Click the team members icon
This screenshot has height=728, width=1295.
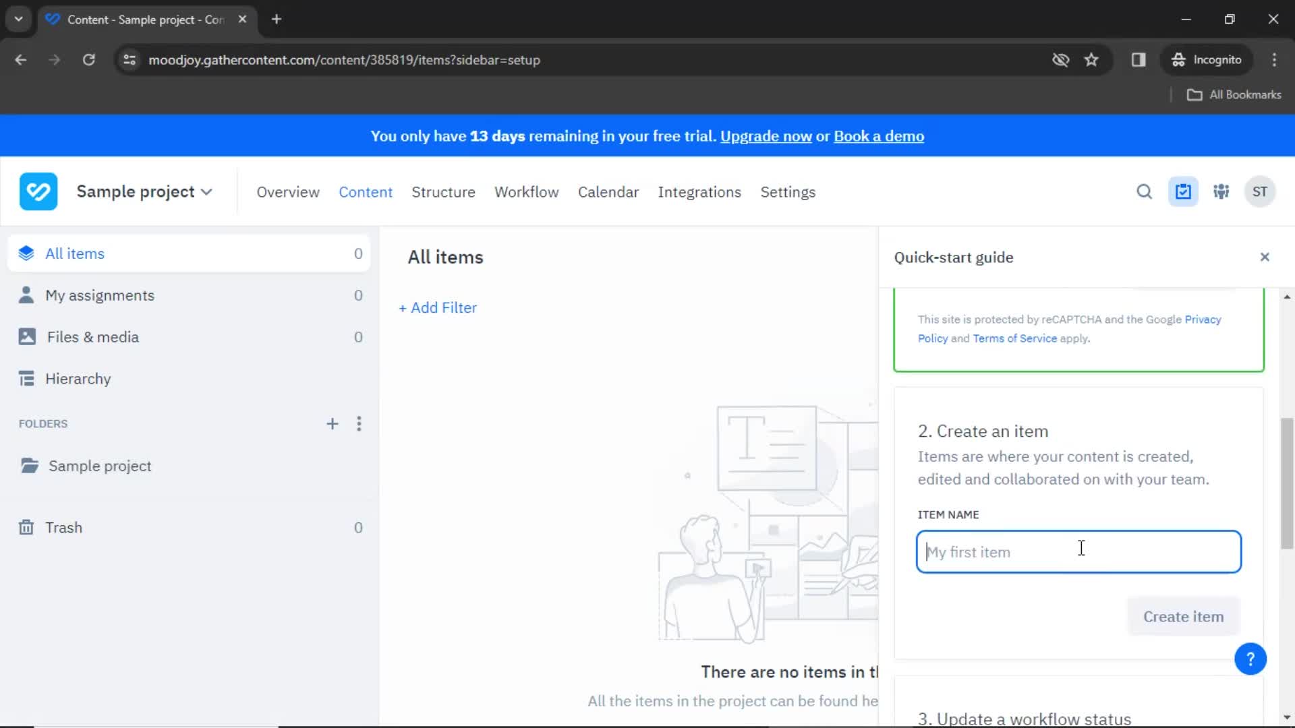click(x=1221, y=192)
